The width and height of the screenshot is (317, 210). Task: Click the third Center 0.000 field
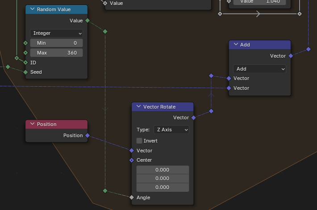pos(163,187)
